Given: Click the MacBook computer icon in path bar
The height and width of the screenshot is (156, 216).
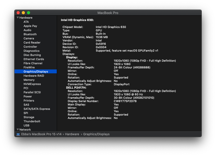Looking at the screenshot, I should [18, 134].
